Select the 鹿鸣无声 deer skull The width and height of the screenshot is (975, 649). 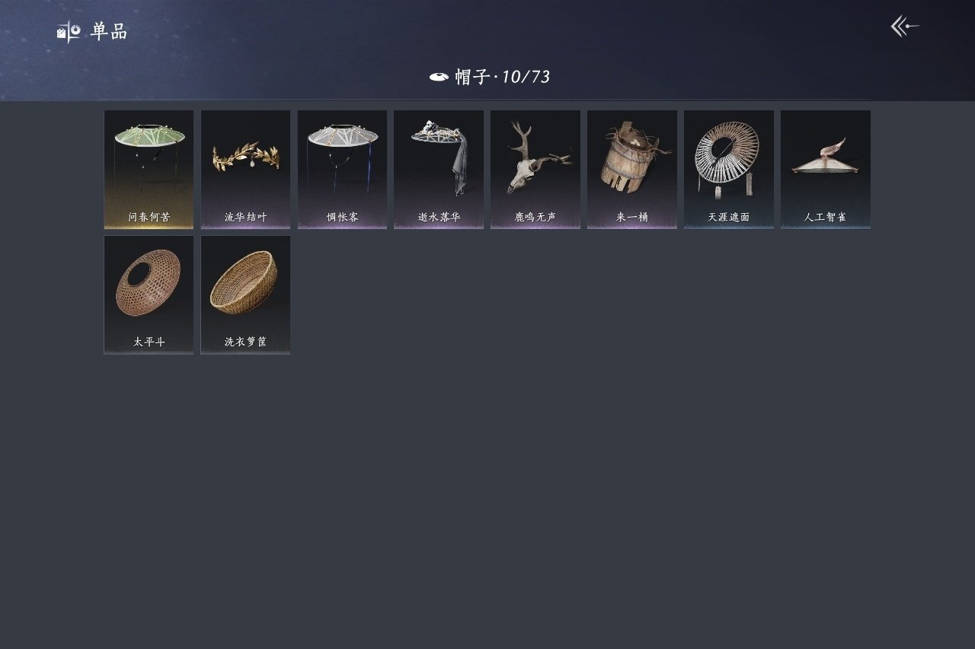[x=535, y=170]
